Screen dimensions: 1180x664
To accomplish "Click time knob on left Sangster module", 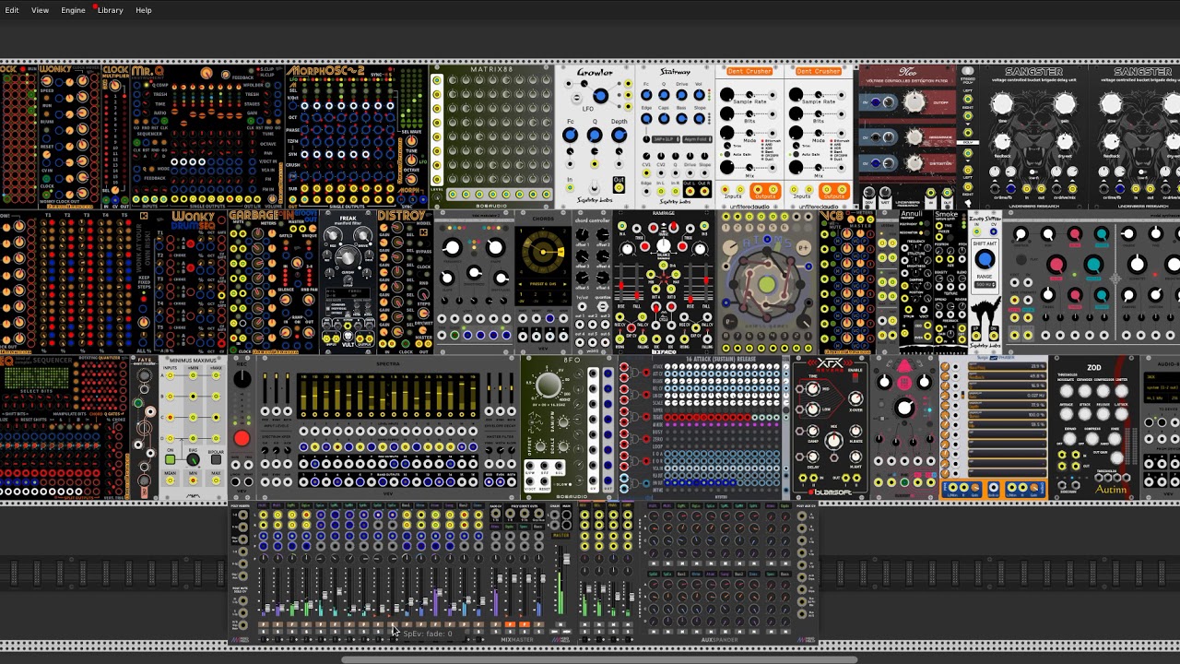I will click(1002, 103).
